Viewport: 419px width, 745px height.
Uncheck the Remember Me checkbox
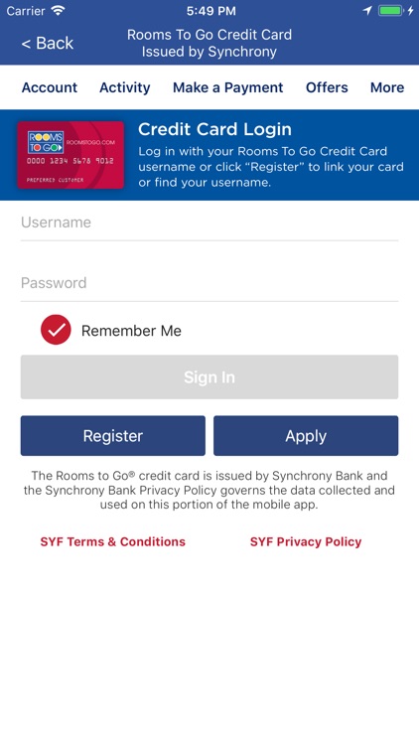[x=56, y=330]
